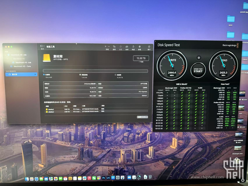
Task: Sort RAID table by 名称 column
Action: point(47,106)
